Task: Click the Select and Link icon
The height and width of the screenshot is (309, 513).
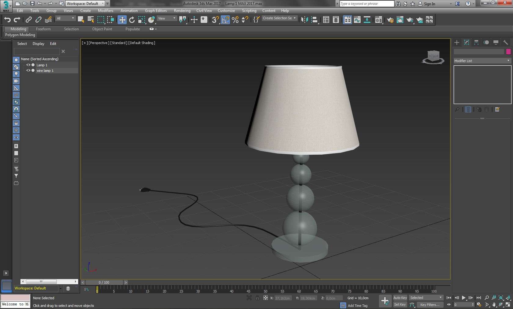Action: pyautogui.click(x=29, y=20)
